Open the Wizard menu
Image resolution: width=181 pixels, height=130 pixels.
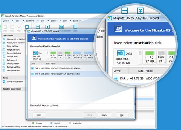54,21
